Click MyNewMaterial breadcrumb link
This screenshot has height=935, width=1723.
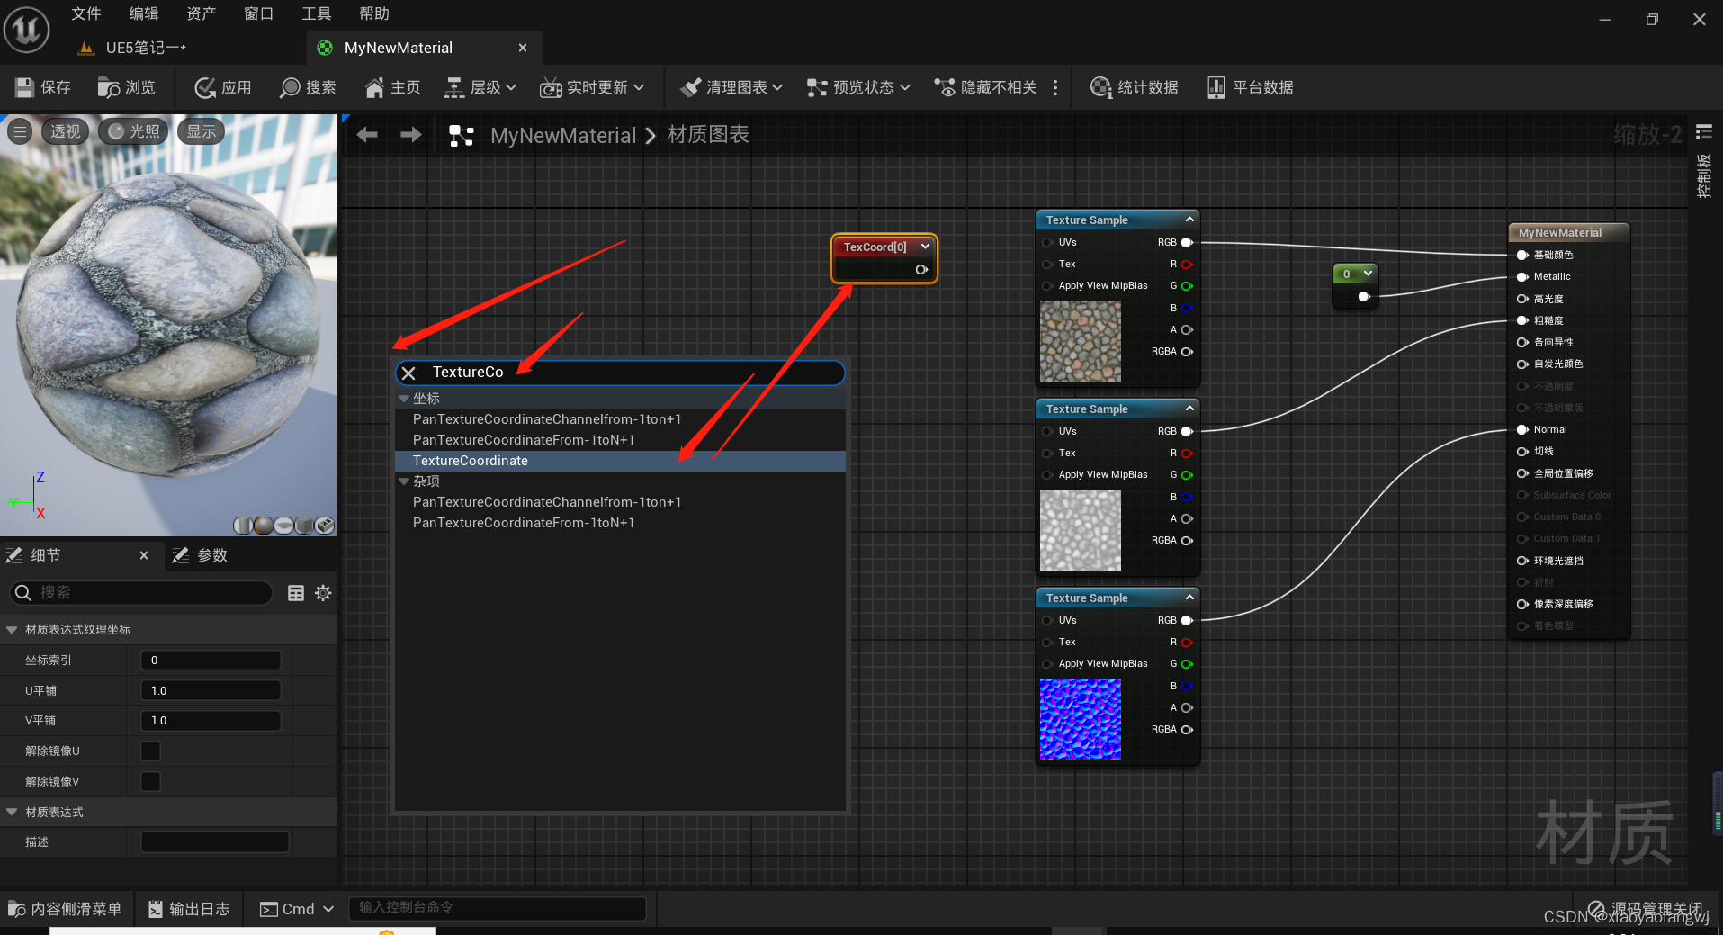563,136
